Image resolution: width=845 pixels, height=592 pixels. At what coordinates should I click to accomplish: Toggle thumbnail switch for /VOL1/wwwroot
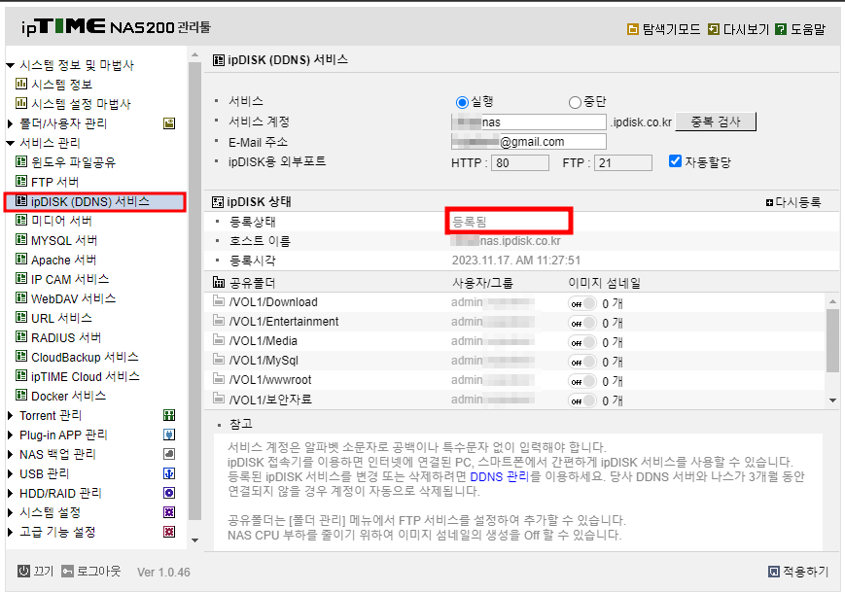582,381
